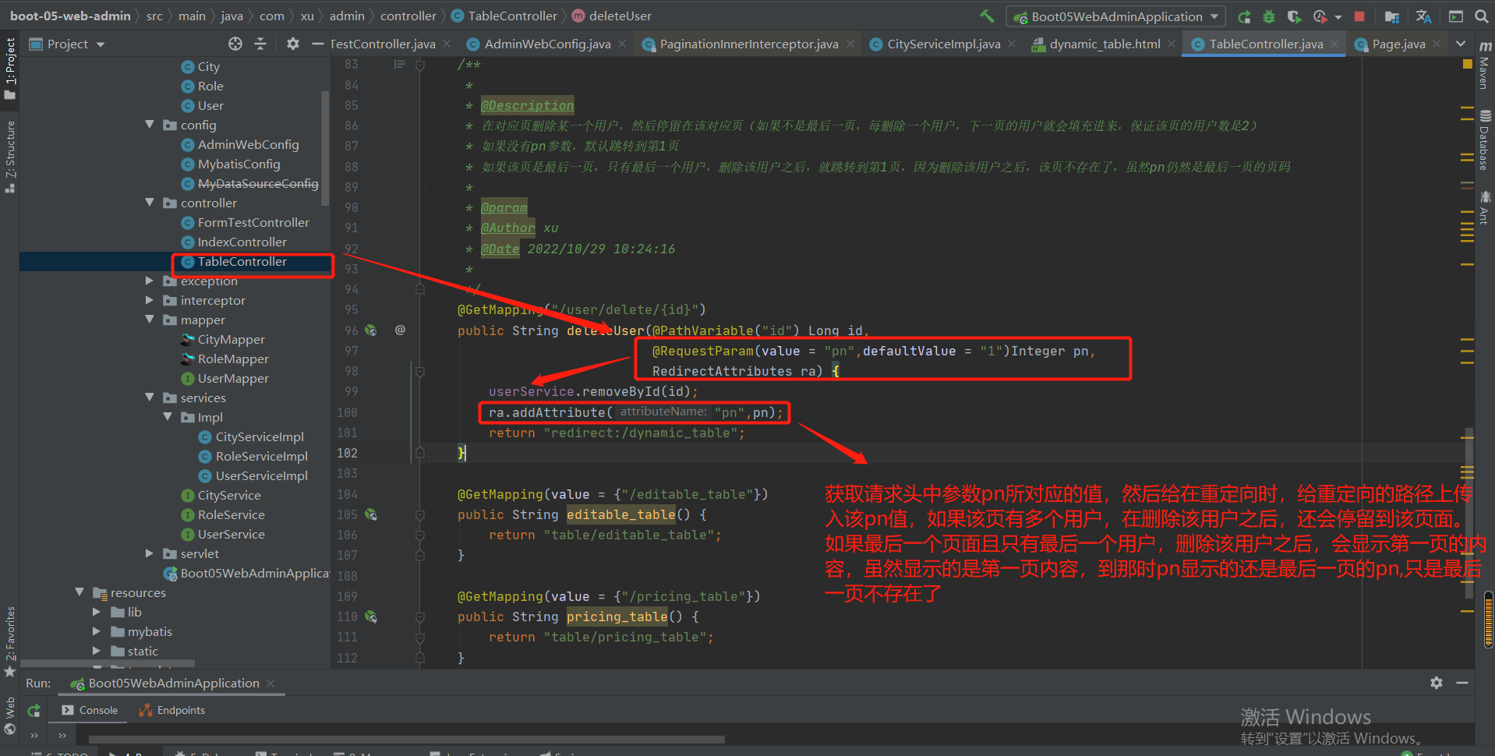1495x756 pixels.
Task: Toggle the Favorites tool window
Action: click(x=10, y=641)
